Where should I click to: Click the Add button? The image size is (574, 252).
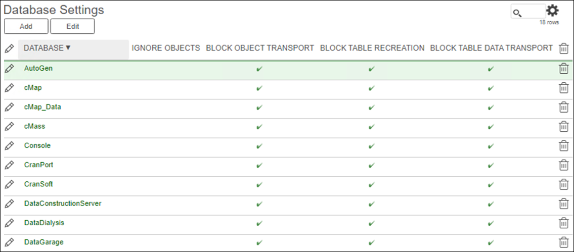click(26, 26)
